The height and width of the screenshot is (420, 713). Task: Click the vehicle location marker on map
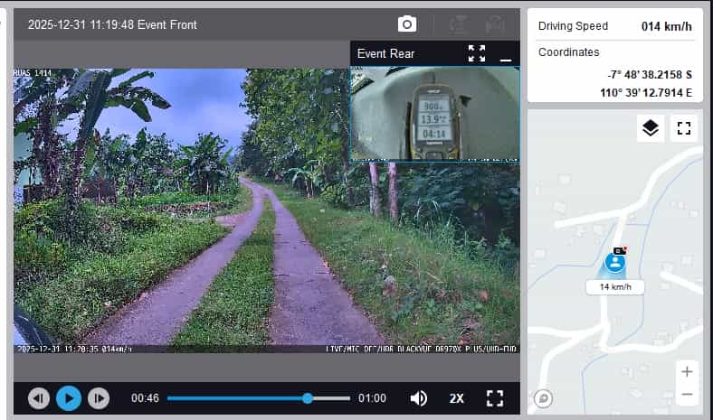coord(615,263)
